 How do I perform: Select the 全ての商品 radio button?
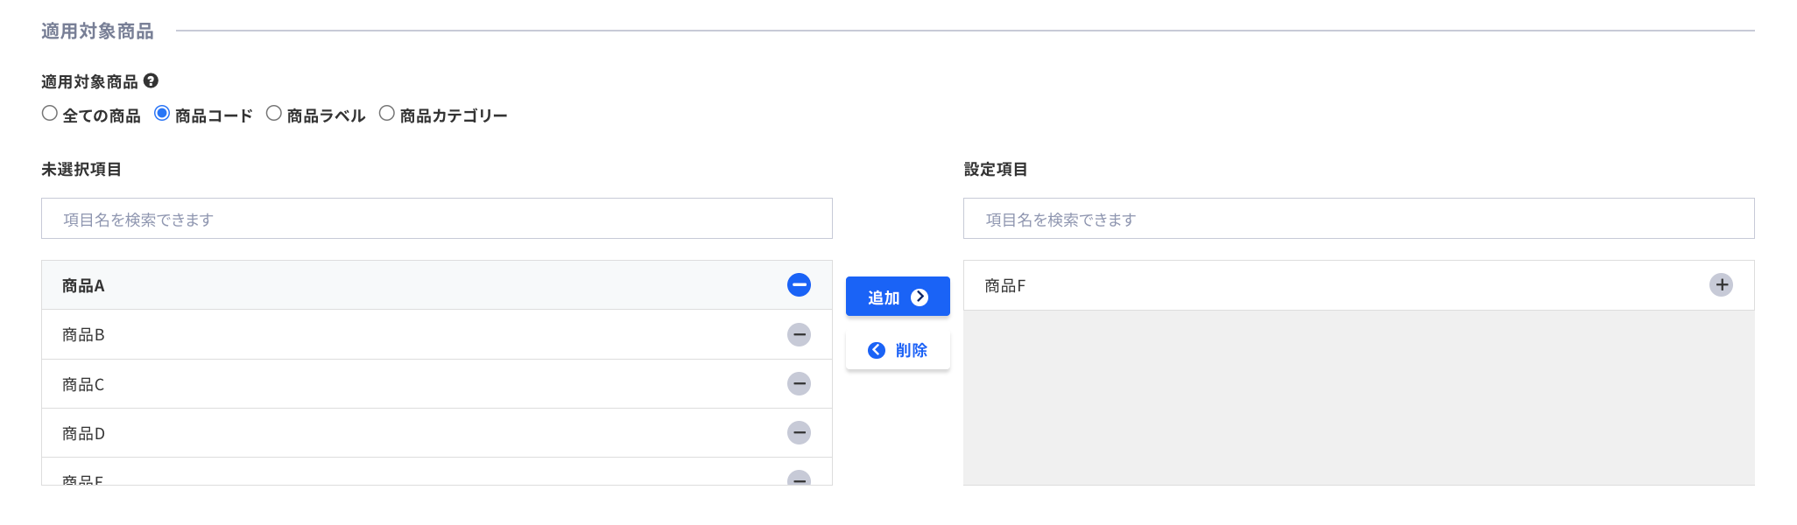[49, 112]
